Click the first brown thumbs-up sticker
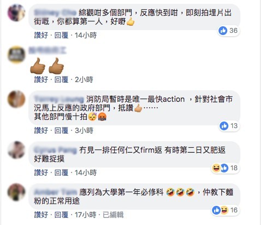Image resolution: width=265 pixels, height=225 pixels. 38,66
